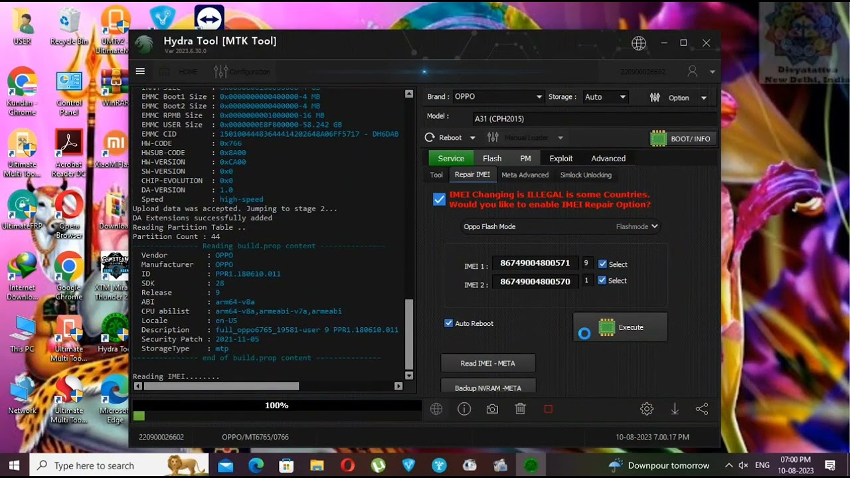Launch Opera Browser from the desktop
The height and width of the screenshot is (478, 850).
pyautogui.click(x=69, y=215)
